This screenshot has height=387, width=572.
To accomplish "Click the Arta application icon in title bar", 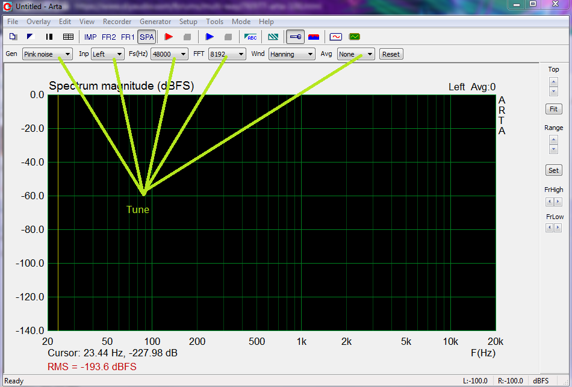I will tap(7, 6).
